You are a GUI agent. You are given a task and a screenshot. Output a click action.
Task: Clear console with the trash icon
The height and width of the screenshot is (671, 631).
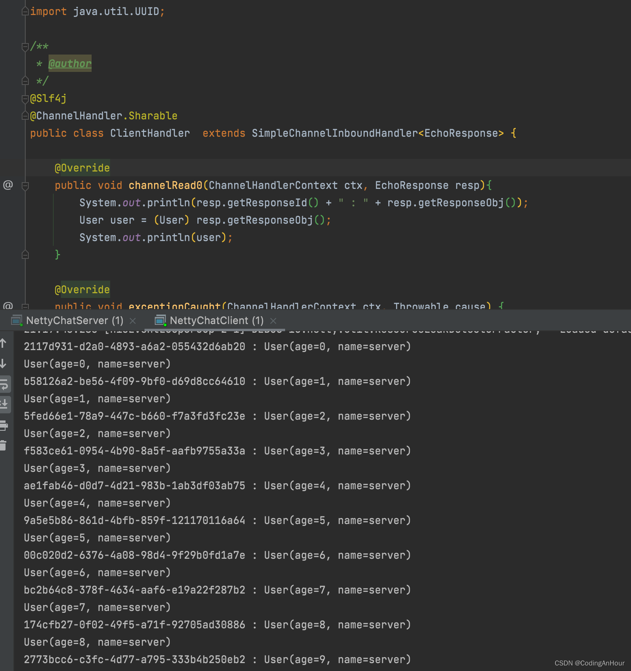pyautogui.click(x=4, y=445)
